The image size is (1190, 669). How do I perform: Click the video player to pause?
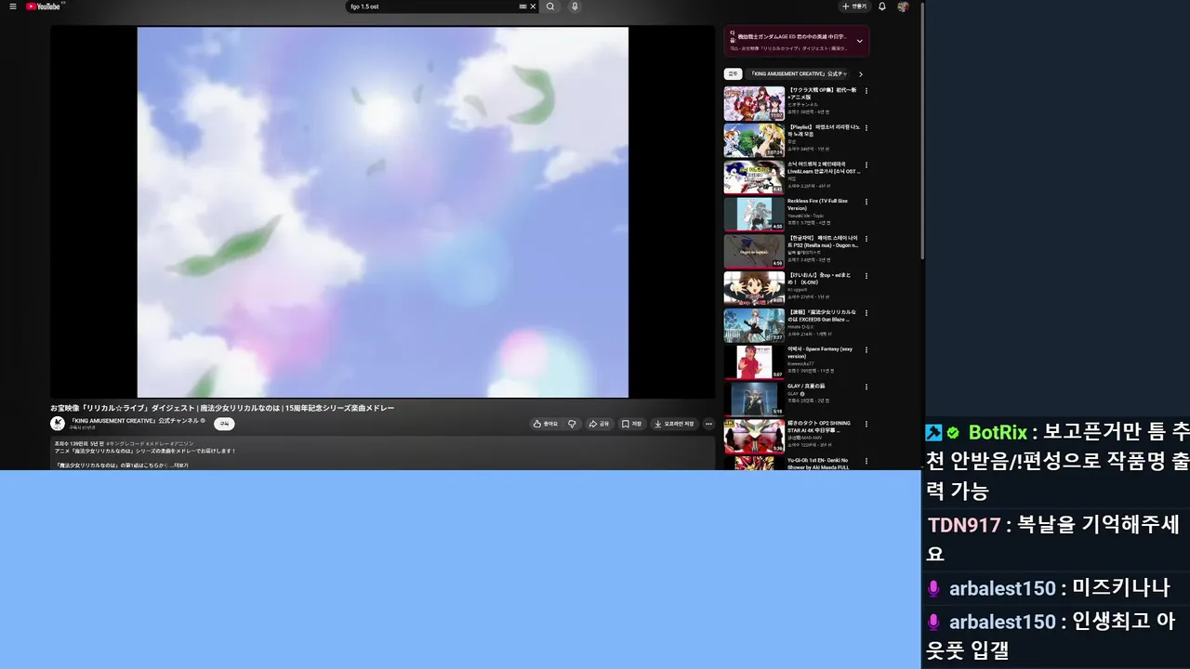pyautogui.click(x=382, y=212)
